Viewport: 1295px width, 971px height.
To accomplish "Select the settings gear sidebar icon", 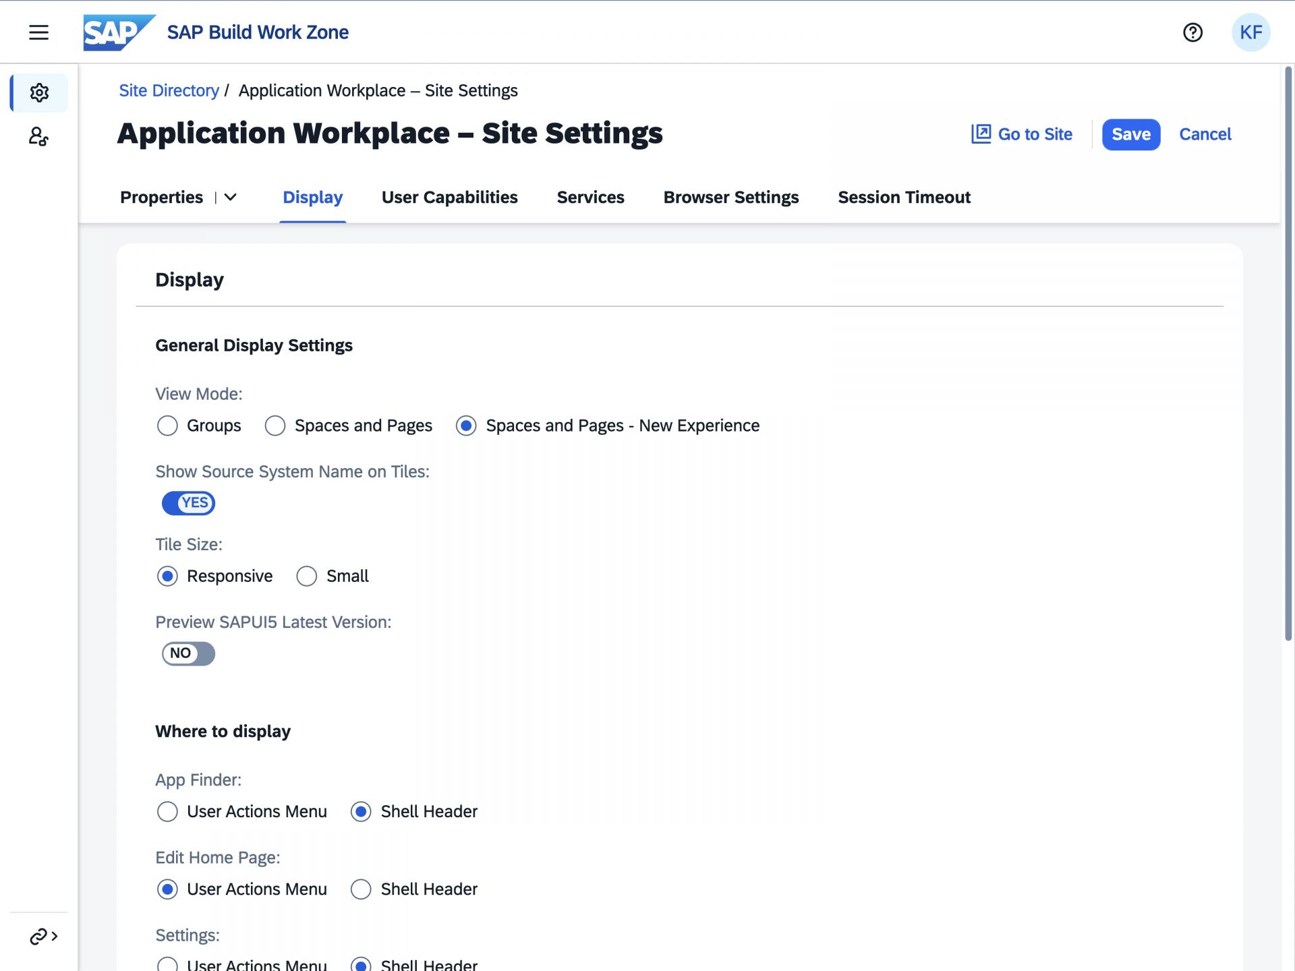I will pos(39,92).
